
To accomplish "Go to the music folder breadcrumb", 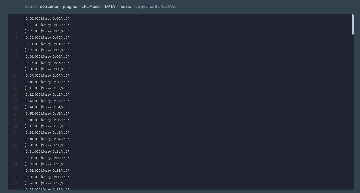I will click(125, 6).
